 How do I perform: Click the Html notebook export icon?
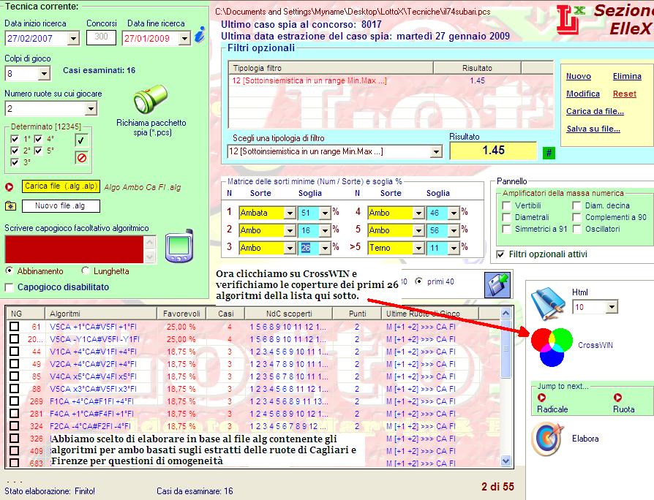pyautogui.click(x=548, y=303)
